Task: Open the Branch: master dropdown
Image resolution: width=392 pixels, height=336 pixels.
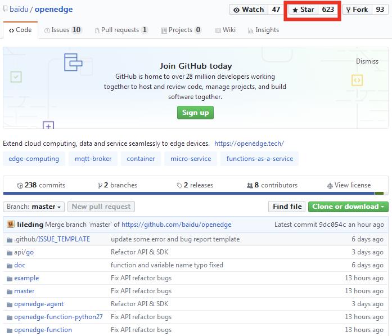Action: [34, 207]
